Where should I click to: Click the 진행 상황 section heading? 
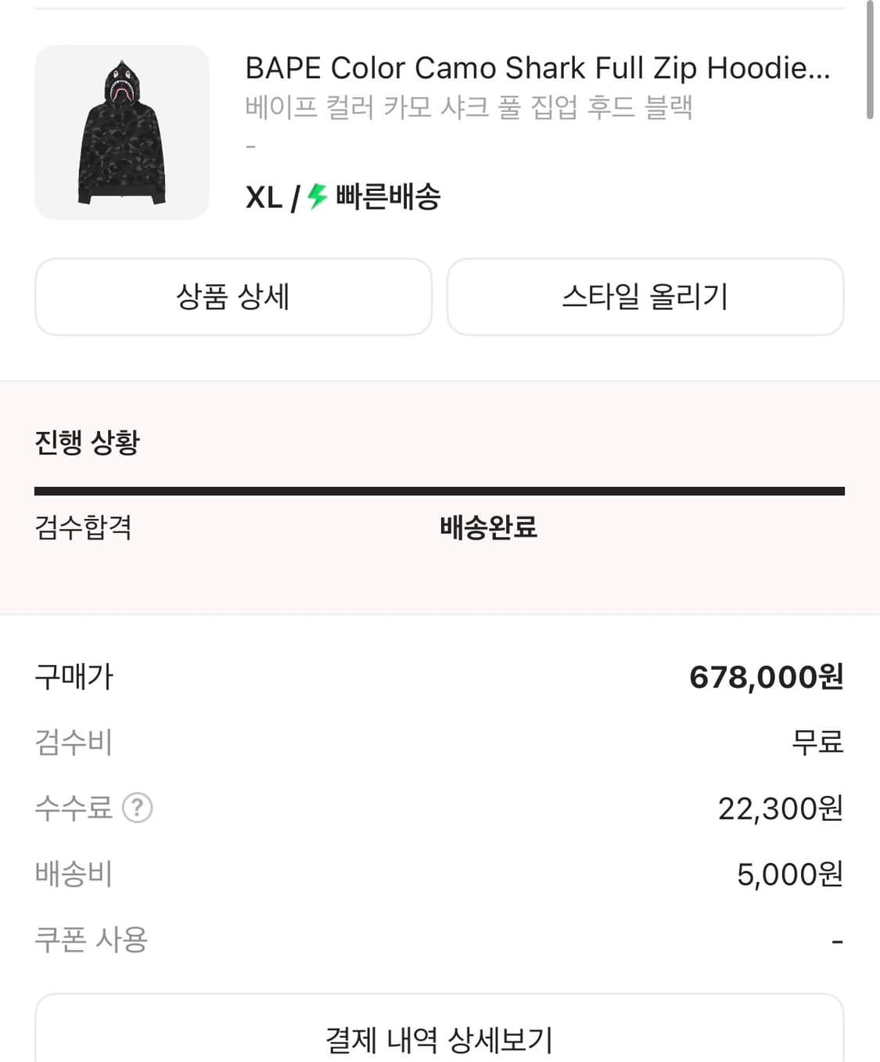(x=87, y=442)
